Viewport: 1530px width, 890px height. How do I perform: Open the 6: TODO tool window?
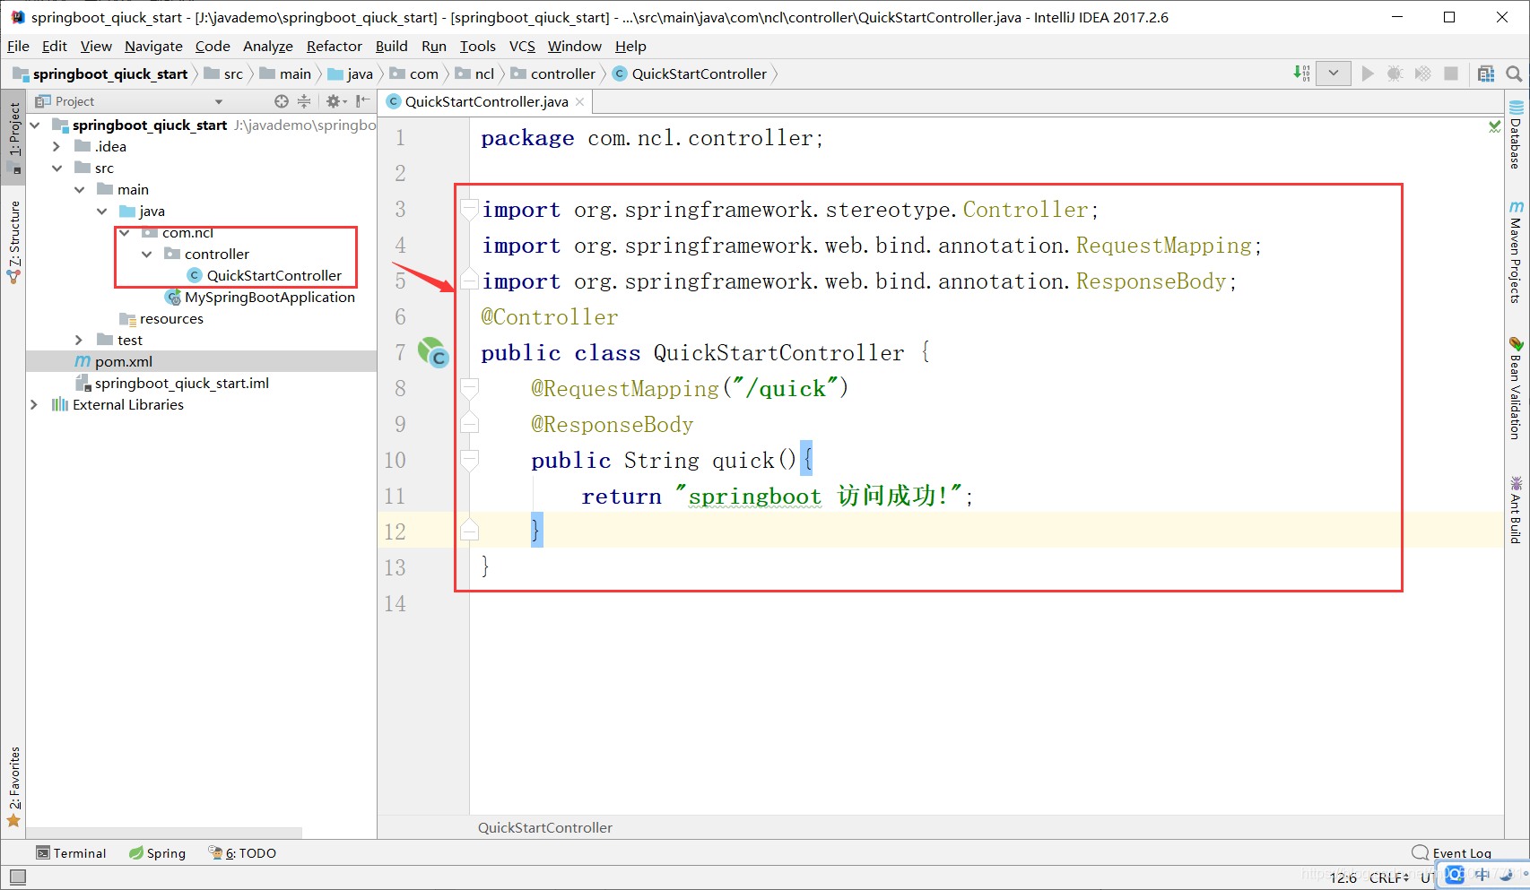pyautogui.click(x=242, y=853)
